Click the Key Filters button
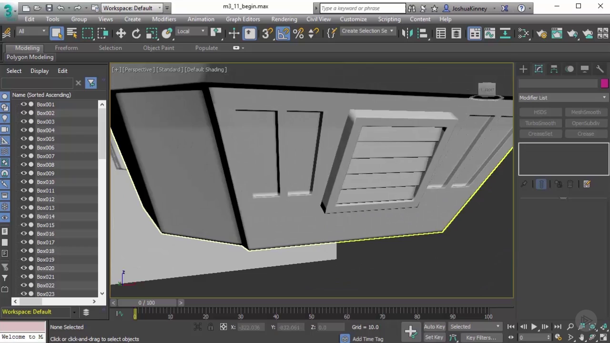Image resolution: width=610 pixels, height=343 pixels. [481, 337]
